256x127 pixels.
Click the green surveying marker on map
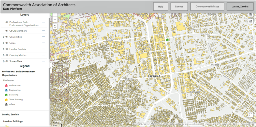(x=167, y=39)
